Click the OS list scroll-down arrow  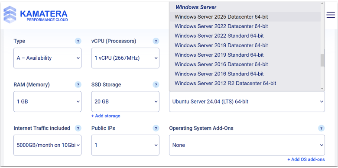pyautogui.click(x=322, y=89)
